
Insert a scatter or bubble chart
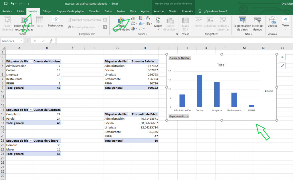pyautogui.click(x=142, y=29)
